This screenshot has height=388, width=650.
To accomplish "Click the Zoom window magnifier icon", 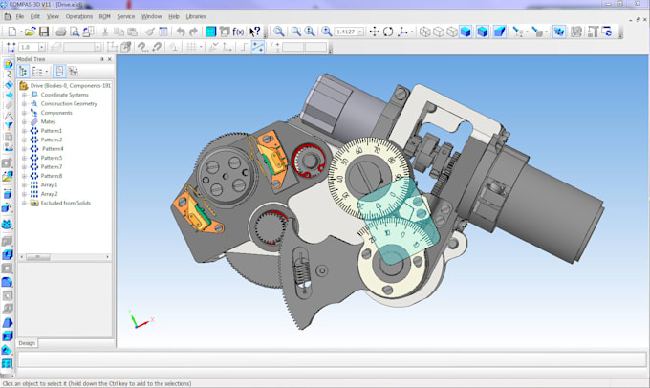I will click(279, 32).
